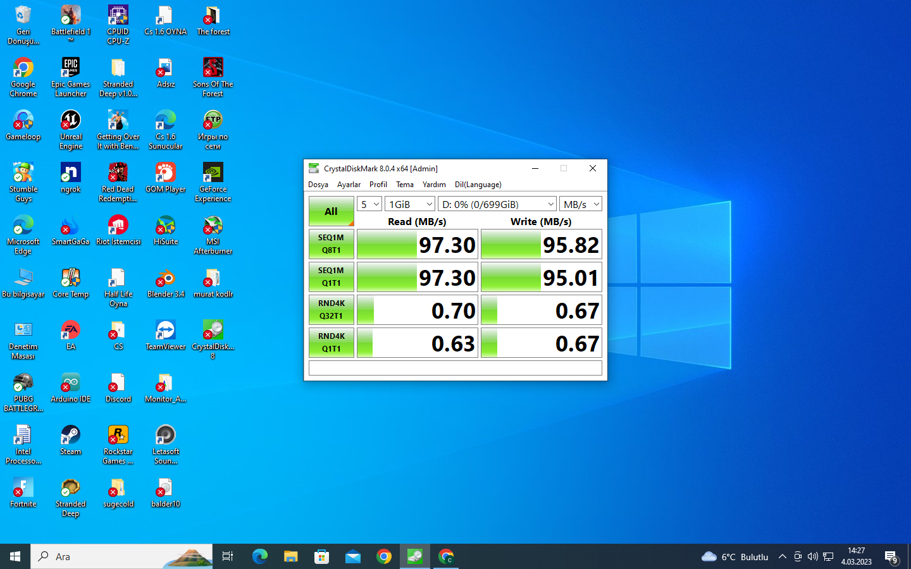The width and height of the screenshot is (911, 569).
Task: Click the CrystalDiskMark taskbar icon
Action: coord(415,556)
